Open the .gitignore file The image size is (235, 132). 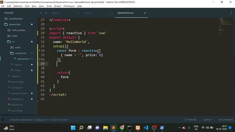tap(15, 76)
